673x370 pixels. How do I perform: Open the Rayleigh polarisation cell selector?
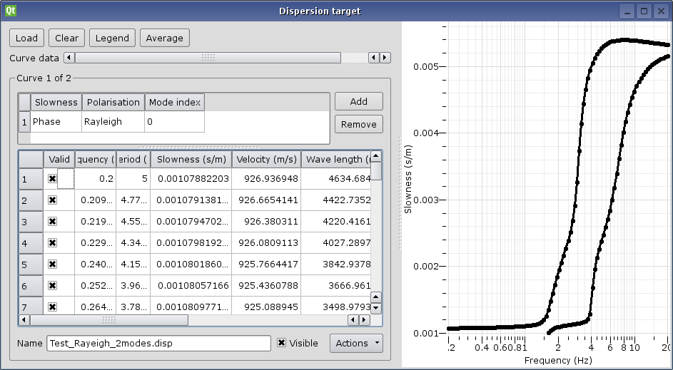click(x=113, y=122)
